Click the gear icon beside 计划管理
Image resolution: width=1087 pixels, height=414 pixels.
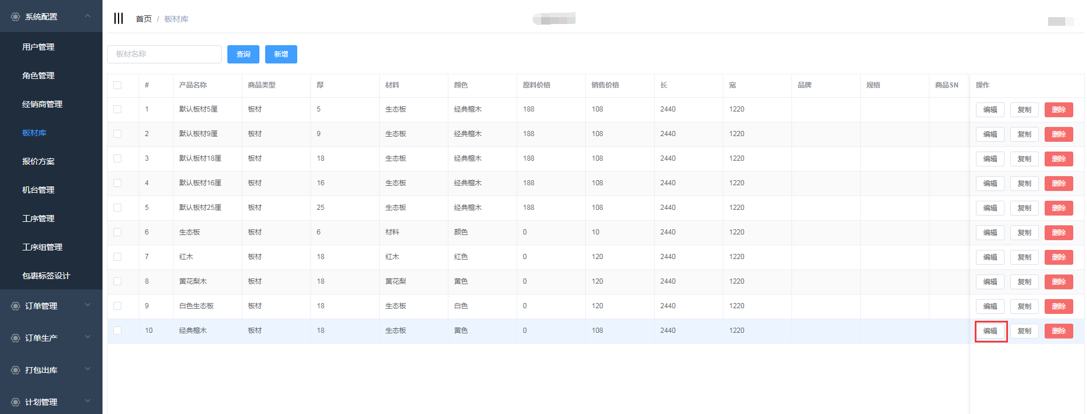point(15,403)
